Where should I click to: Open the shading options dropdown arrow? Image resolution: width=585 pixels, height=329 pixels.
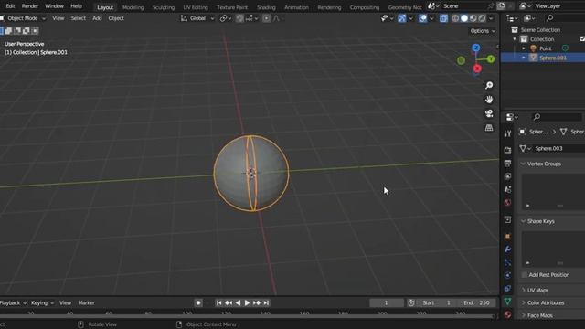491,18
